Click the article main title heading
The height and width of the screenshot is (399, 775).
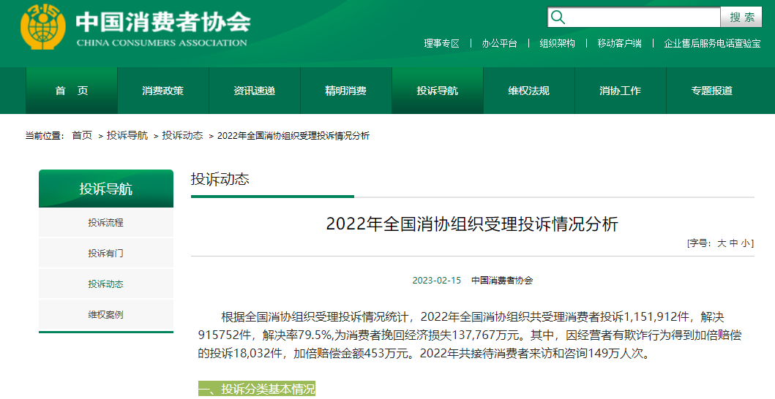pyautogui.click(x=472, y=224)
